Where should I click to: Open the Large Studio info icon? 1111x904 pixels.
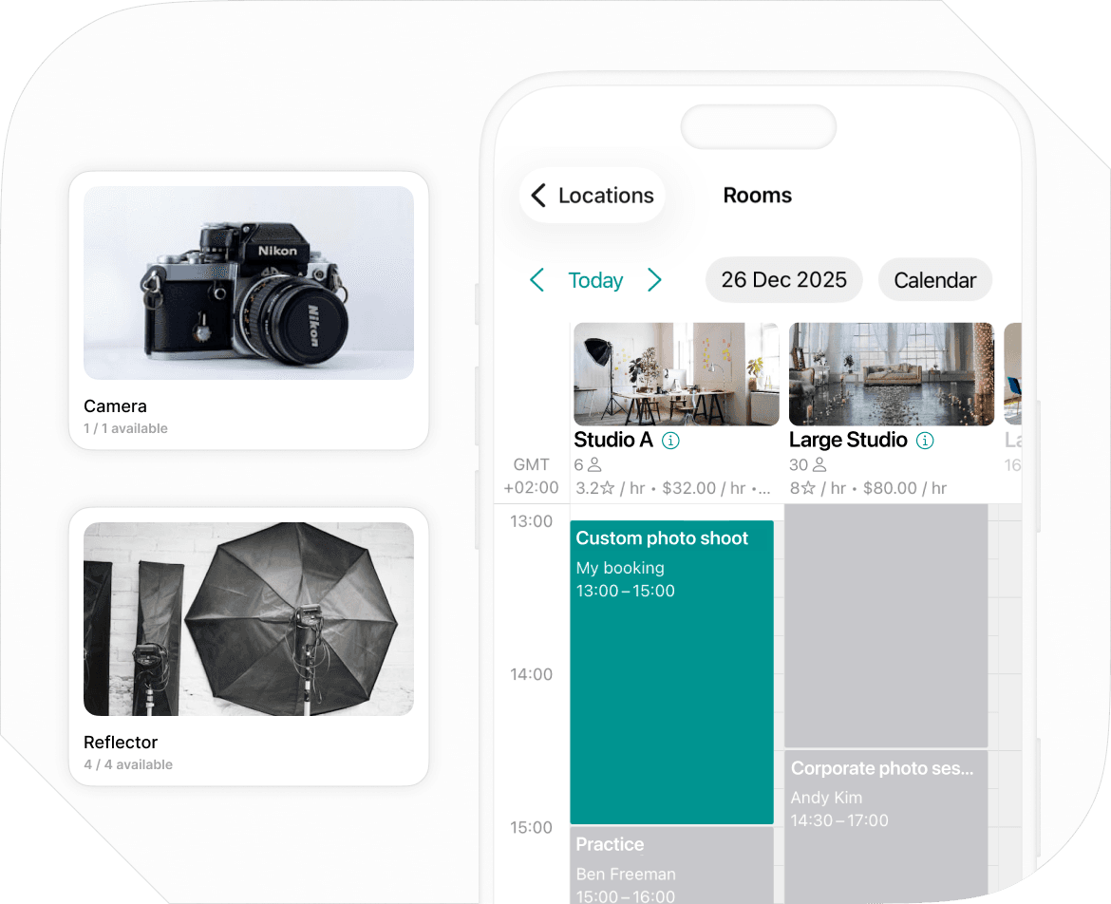pos(924,440)
